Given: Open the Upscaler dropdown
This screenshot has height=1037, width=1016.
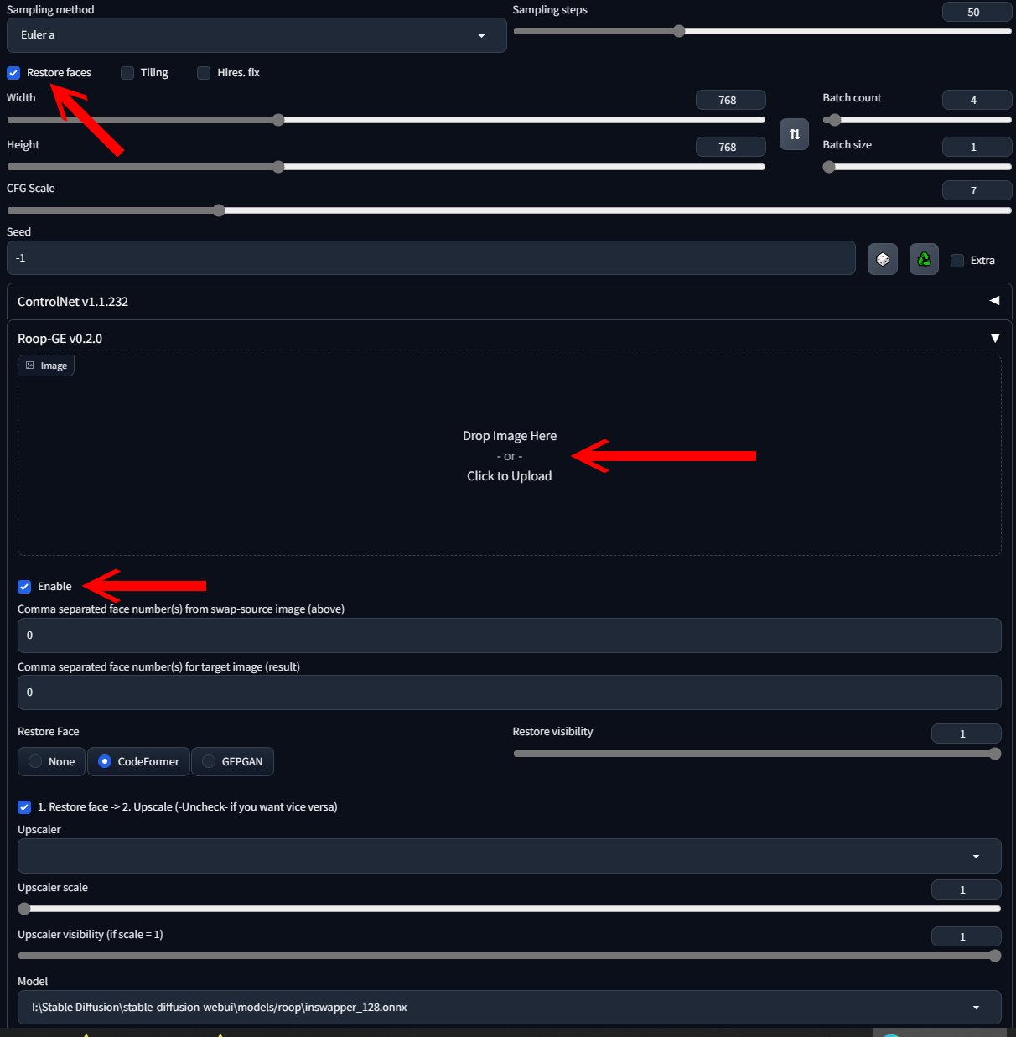Looking at the screenshot, I should [509, 856].
